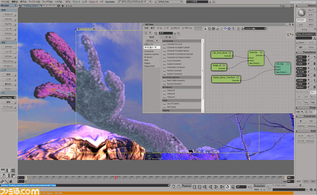Click Constrain to Curve node icon
The width and height of the screenshot is (317, 195).
pos(165,44)
